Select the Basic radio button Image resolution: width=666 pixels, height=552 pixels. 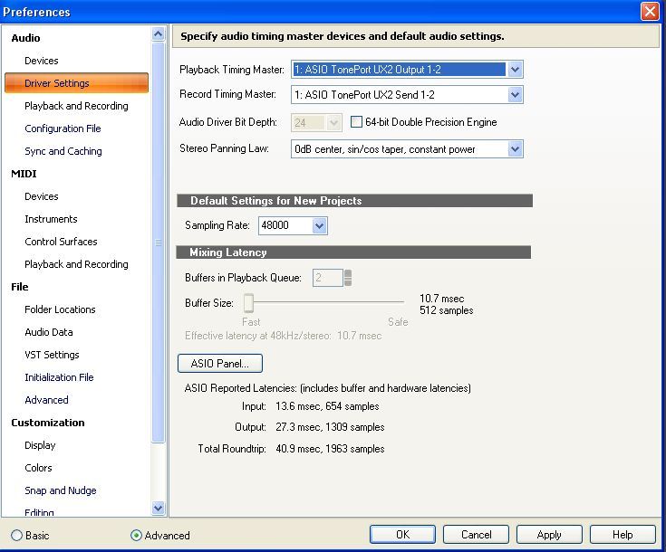[17, 535]
